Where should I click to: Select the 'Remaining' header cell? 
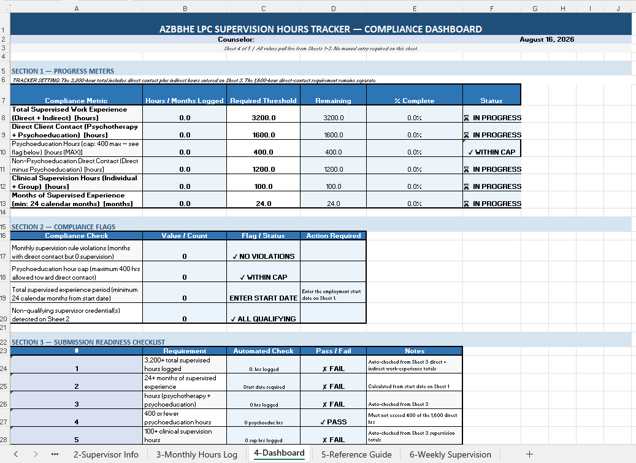(x=334, y=94)
